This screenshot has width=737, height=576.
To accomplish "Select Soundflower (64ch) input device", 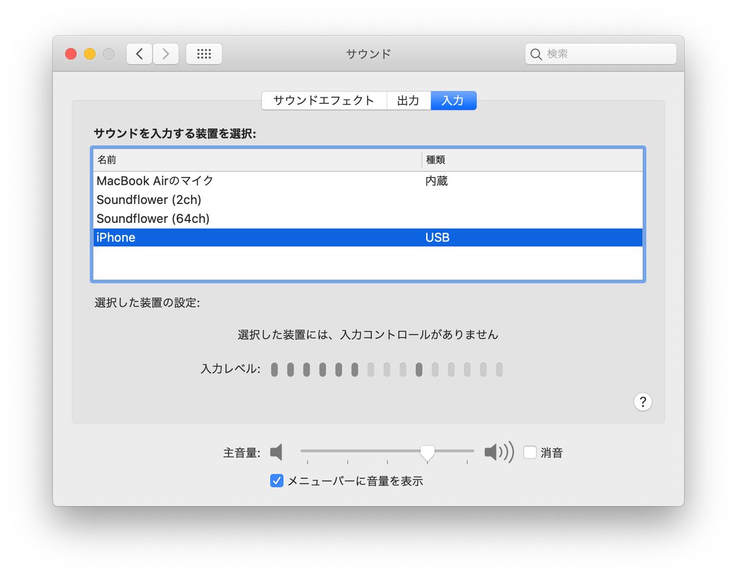I will click(x=368, y=219).
